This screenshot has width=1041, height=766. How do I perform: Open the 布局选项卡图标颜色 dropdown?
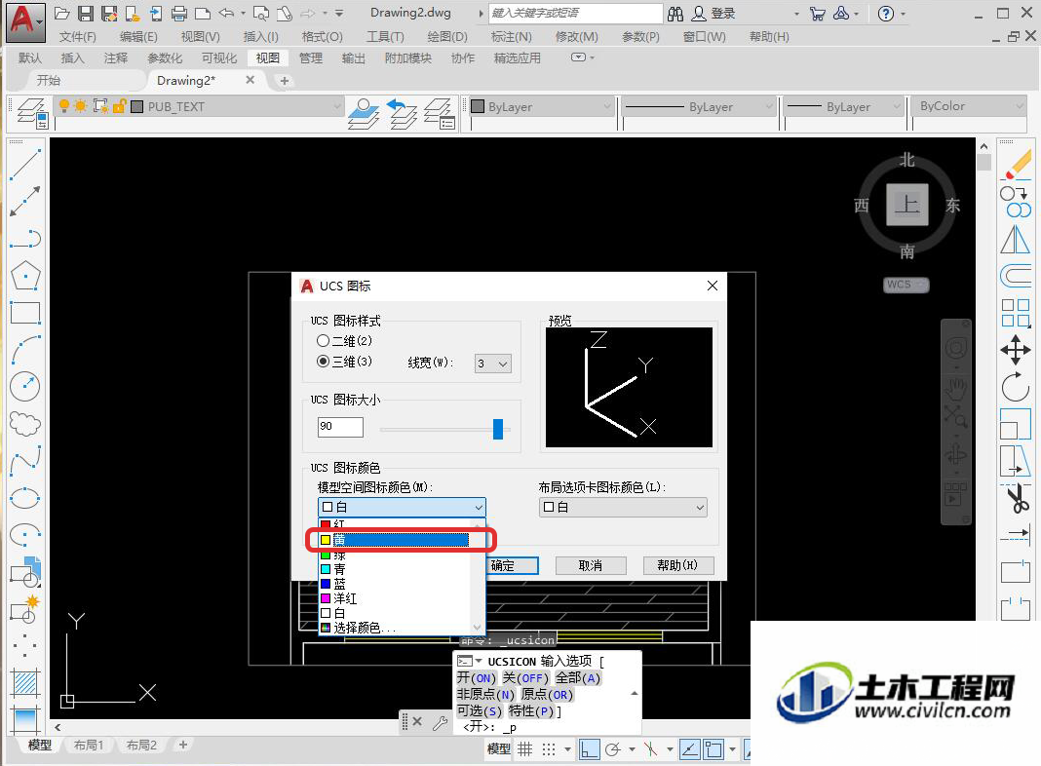point(623,507)
